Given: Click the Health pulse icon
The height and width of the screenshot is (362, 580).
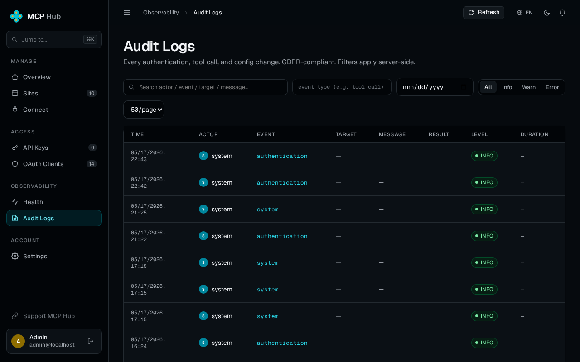Looking at the screenshot, I should pyautogui.click(x=15, y=202).
